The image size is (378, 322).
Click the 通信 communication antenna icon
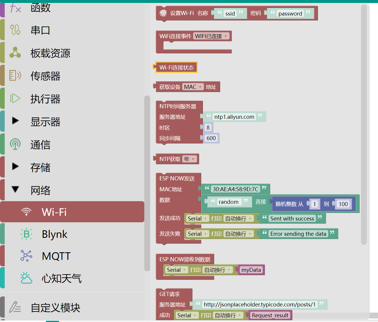[15, 144]
